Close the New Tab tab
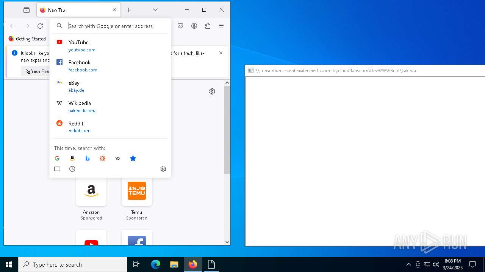The width and height of the screenshot is (485, 272). tap(114, 10)
